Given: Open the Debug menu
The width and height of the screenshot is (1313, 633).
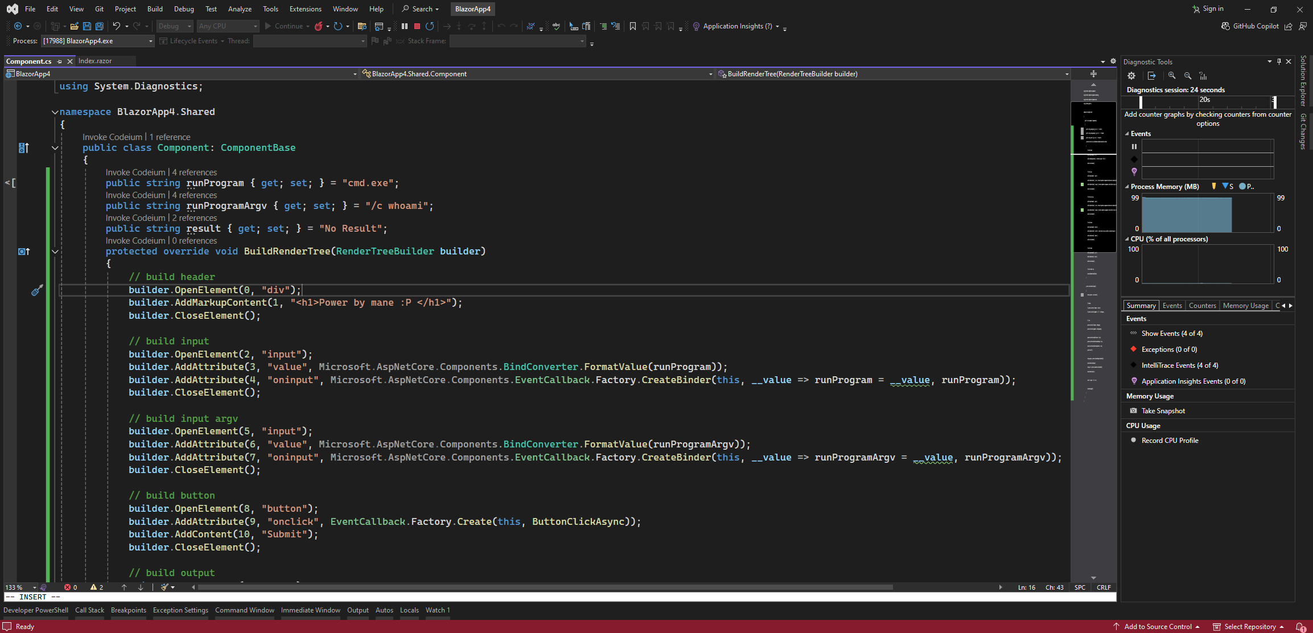Looking at the screenshot, I should pos(184,9).
